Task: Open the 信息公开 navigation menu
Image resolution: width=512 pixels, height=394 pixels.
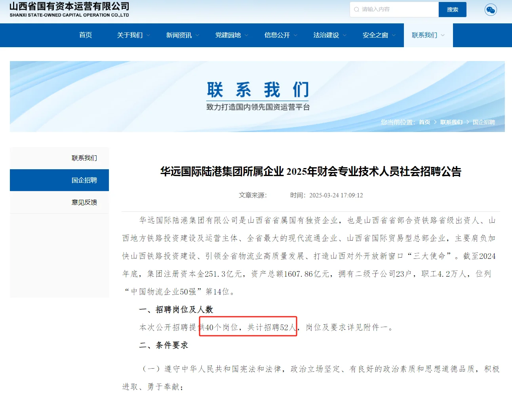Action: 277,35
